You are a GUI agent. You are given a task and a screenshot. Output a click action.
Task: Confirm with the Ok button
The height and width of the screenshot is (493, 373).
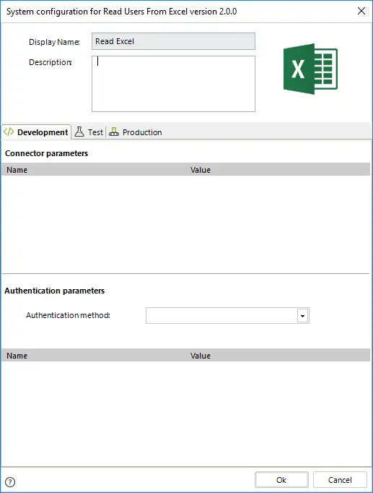pos(281,480)
